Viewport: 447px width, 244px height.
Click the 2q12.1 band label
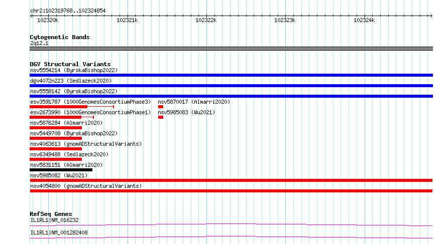point(39,43)
